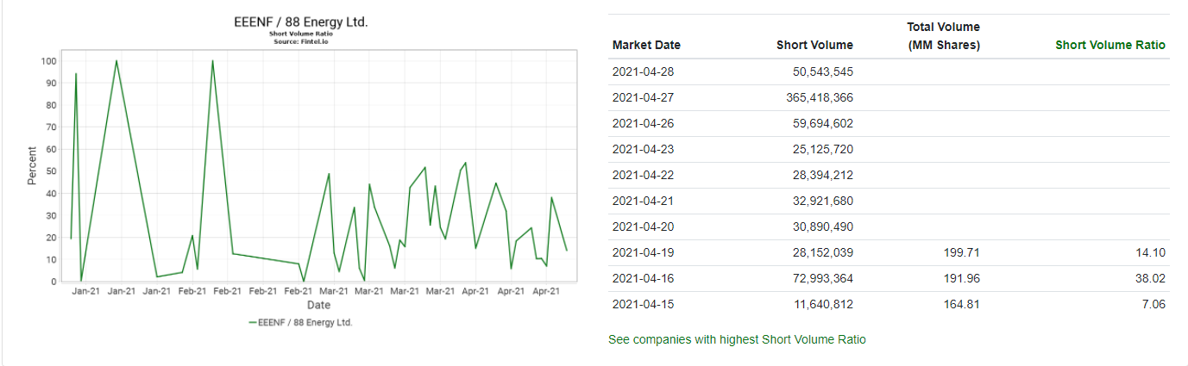Viewport: 1188px width, 366px height.
Task: Select the 2021-04-27 market date cell
Action: coord(643,97)
